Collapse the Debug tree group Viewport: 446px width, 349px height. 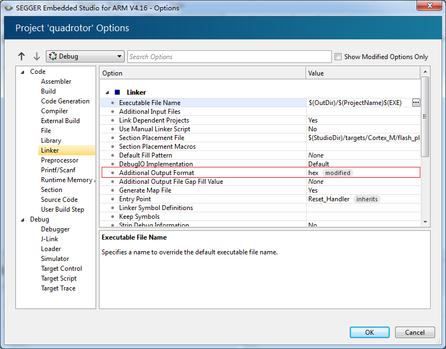point(23,220)
